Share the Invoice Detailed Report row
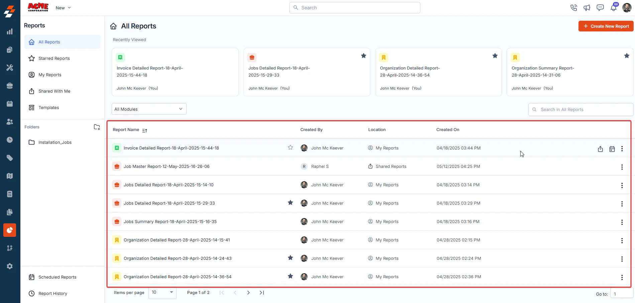This screenshot has width=635, height=303. coord(600,149)
